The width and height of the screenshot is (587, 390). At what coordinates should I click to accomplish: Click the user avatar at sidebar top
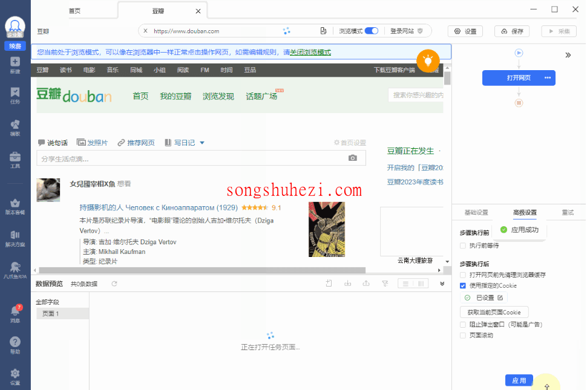click(x=15, y=27)
